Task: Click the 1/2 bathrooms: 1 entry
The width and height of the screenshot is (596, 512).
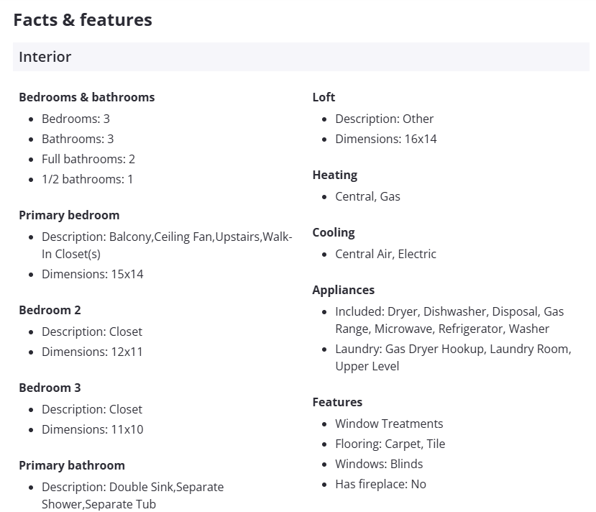Action: click(x=87, y=179)
